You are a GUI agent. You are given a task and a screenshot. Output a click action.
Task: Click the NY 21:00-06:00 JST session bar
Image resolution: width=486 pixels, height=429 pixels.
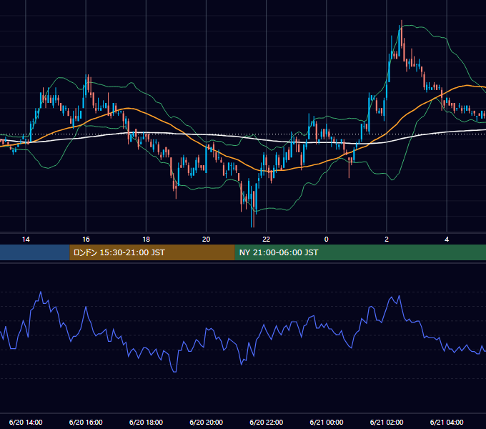coord(360,252)
